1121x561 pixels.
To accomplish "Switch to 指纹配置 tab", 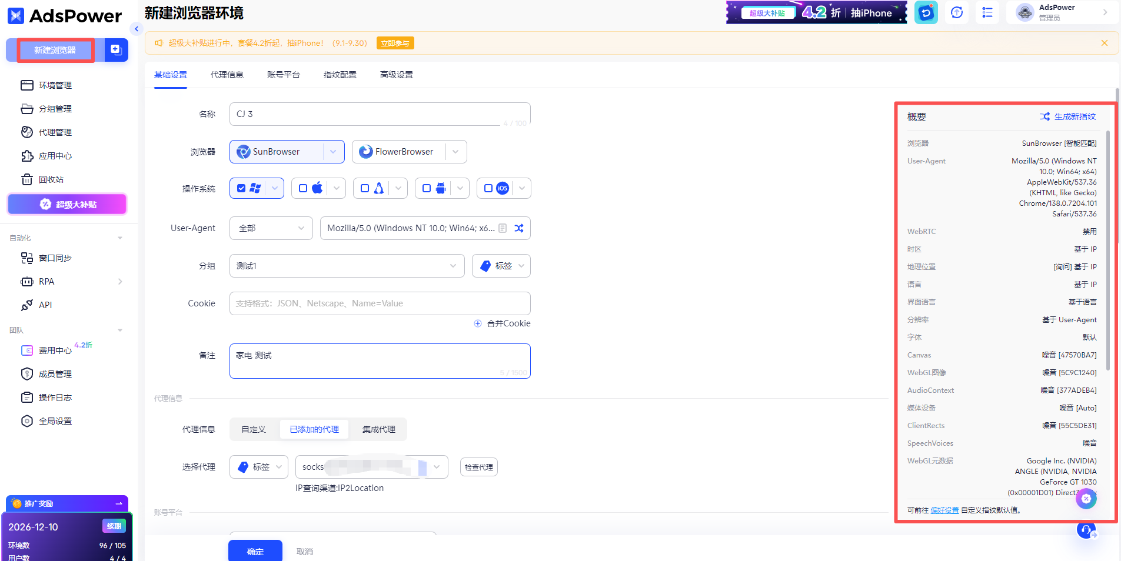I will click(340, 75).
